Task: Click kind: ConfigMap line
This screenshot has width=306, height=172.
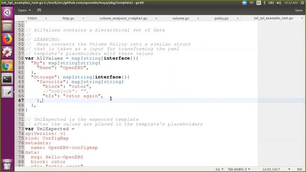Action: tap(47, 138)
